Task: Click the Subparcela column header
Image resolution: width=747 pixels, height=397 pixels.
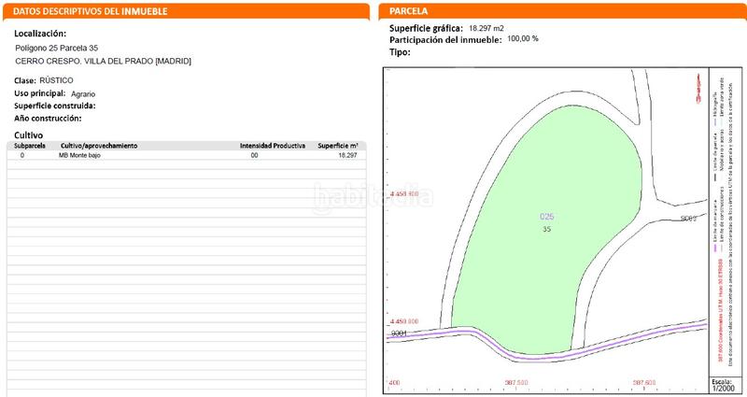Action: point(30,146)
